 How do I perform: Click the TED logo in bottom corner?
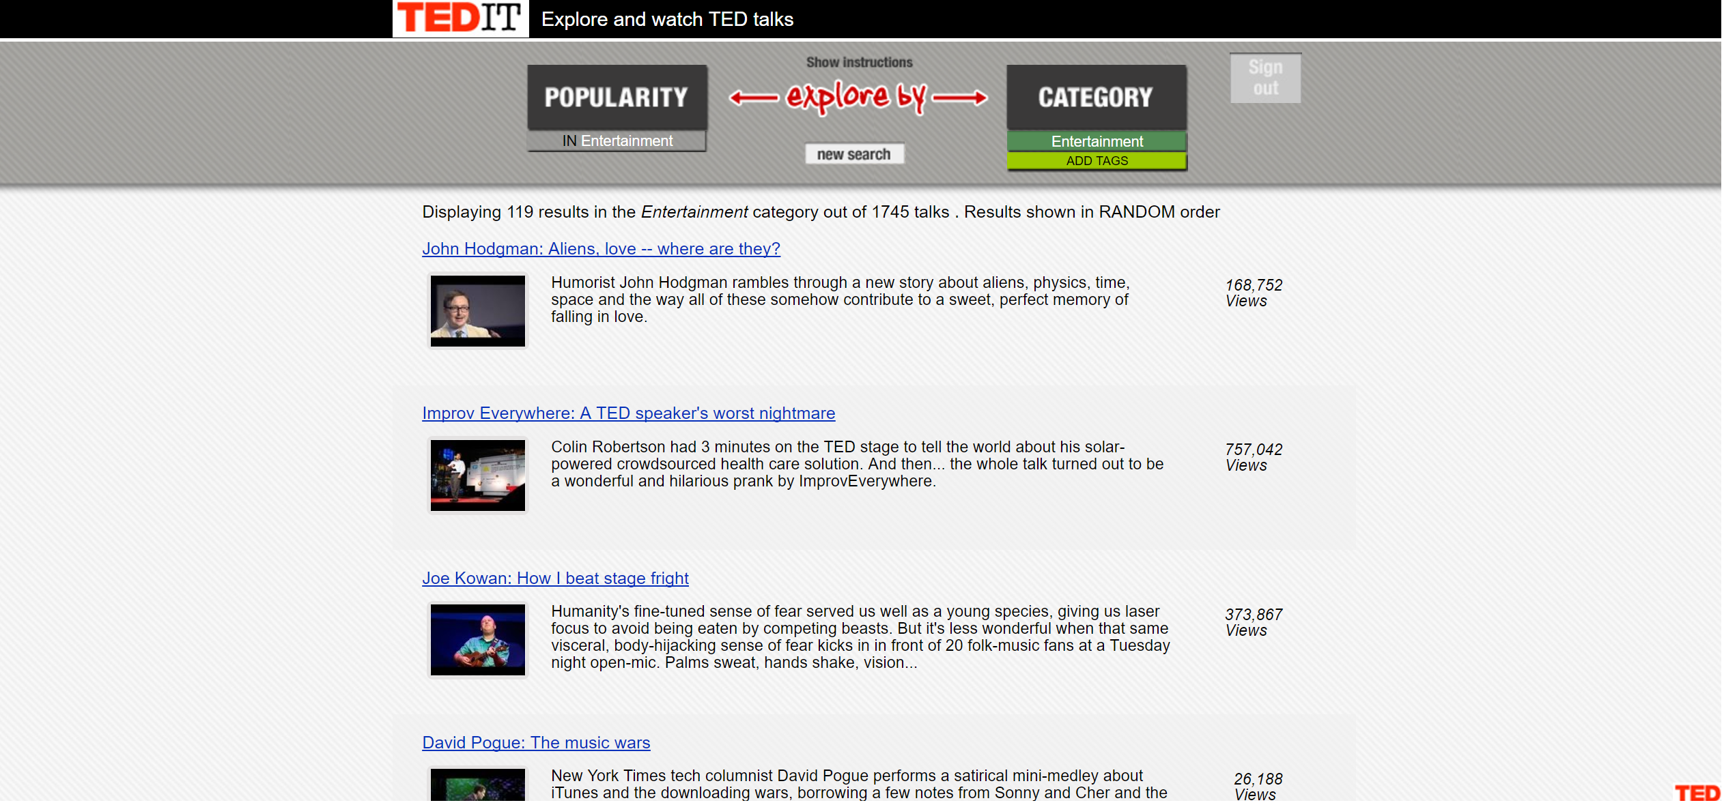[1697, 793]
